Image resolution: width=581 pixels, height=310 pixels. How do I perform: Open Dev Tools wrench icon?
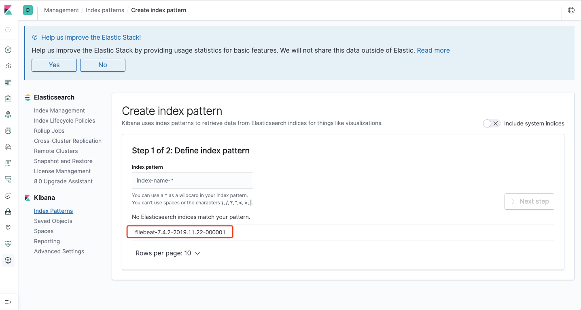8,228
